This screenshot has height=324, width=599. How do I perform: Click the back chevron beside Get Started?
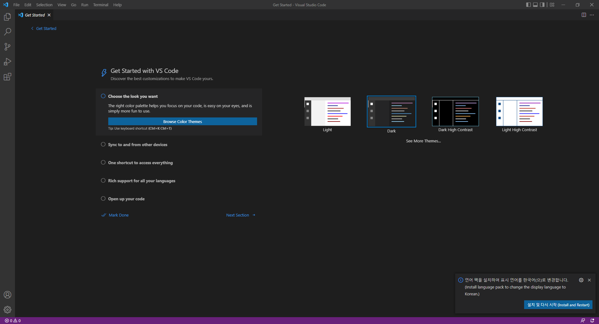(x=32, y=28)
